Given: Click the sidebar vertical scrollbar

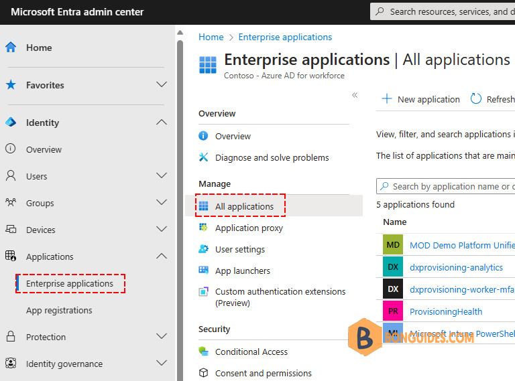Looking at the screenshot, I should [x=180, y=210].
